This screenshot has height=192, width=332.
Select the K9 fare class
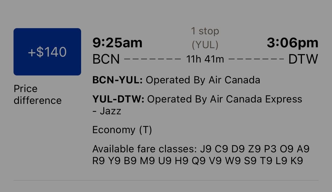(297, 161)
